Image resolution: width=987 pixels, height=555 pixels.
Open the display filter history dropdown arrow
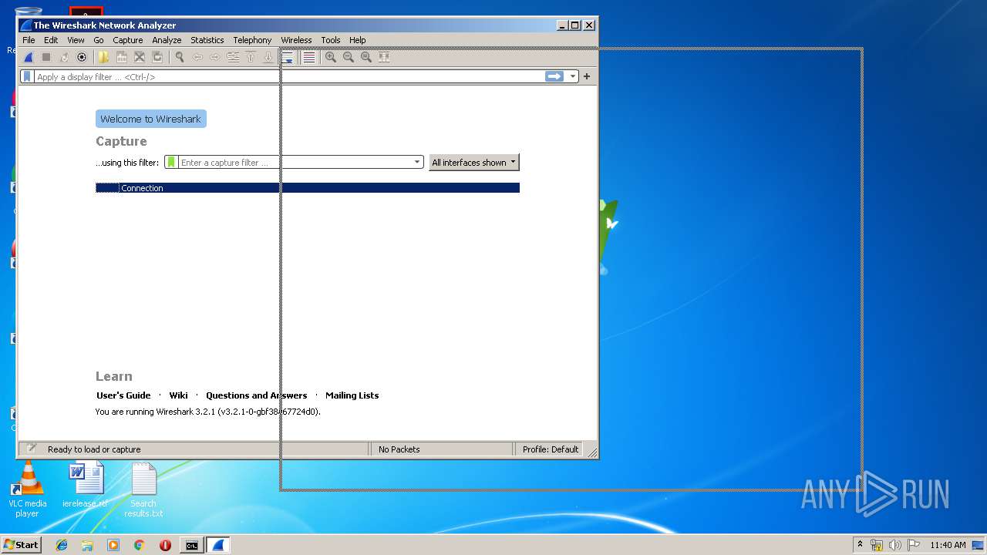(572, 76)
